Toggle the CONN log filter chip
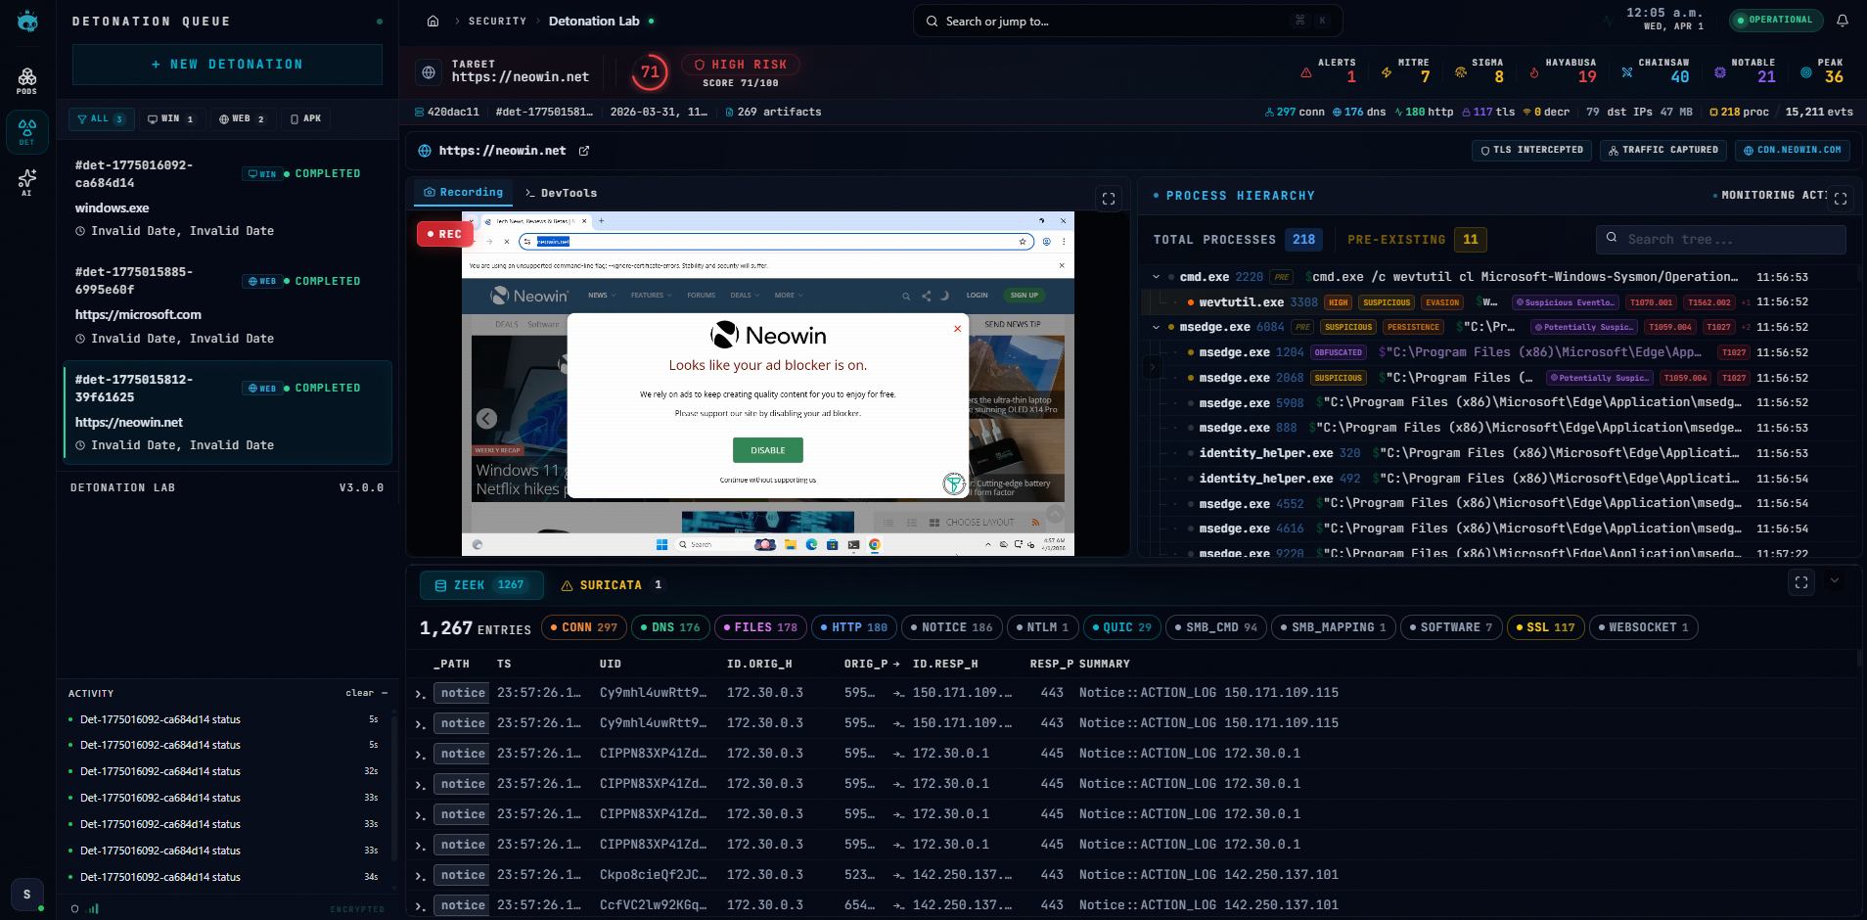Viewport: 1867px width, 920px height. 584,627
